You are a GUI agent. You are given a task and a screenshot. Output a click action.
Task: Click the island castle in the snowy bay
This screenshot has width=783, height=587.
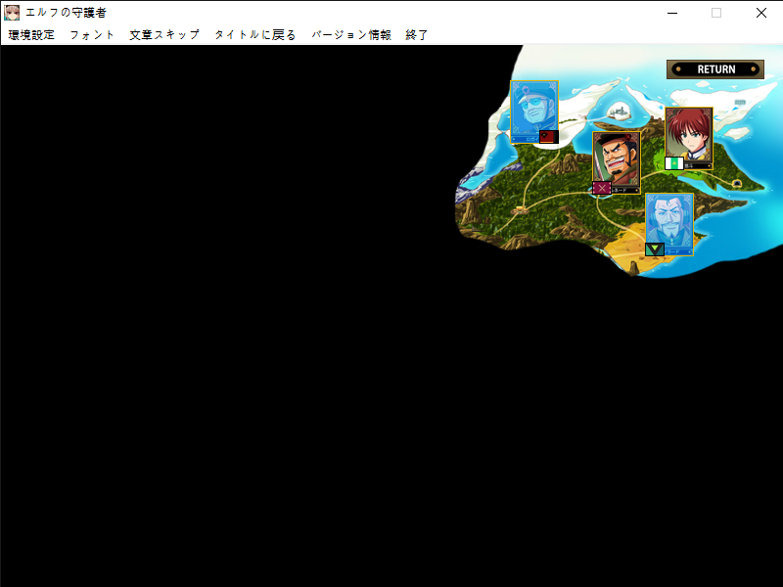[x=620, y=111]
